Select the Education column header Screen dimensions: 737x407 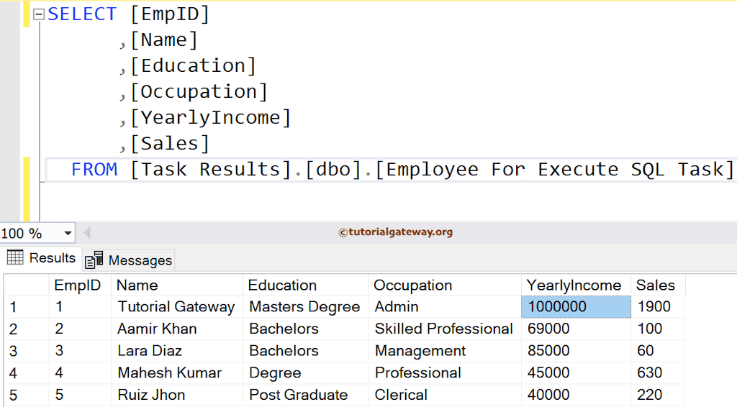tap(282, 285)
